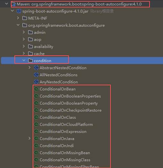The height and width of the screenshot is (168, 163).
Task: Open the AbstractNestedCondition class
Action: pyautogui.click(x=63, y=68)
